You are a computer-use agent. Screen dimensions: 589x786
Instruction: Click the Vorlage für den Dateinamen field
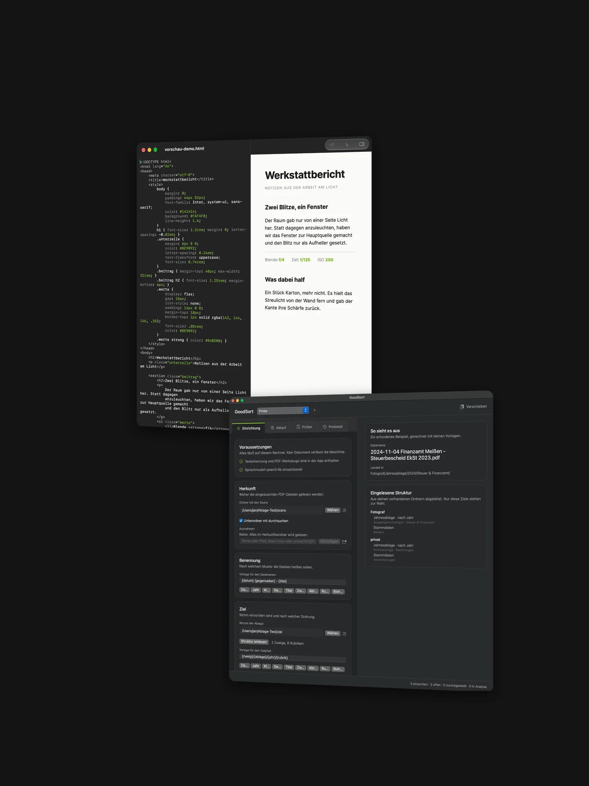pos(293,581)
